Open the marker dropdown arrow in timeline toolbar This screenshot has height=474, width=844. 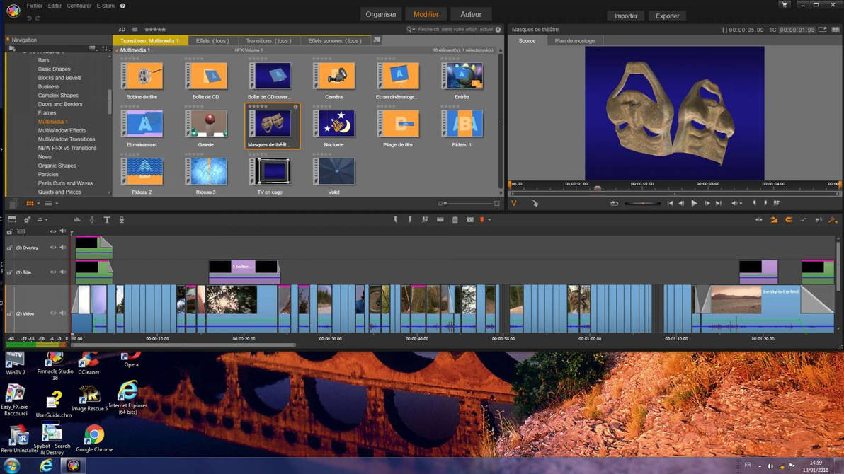[x=489, y=219]
